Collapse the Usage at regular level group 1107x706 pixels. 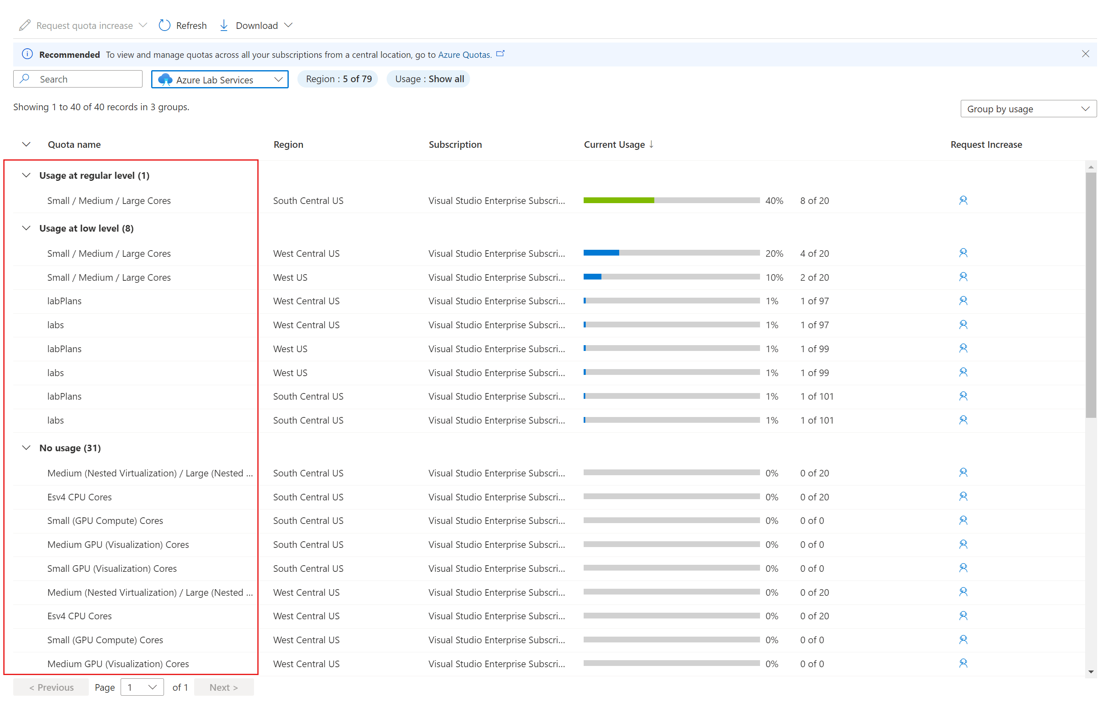pyautogui.click(x=26, y=175)
